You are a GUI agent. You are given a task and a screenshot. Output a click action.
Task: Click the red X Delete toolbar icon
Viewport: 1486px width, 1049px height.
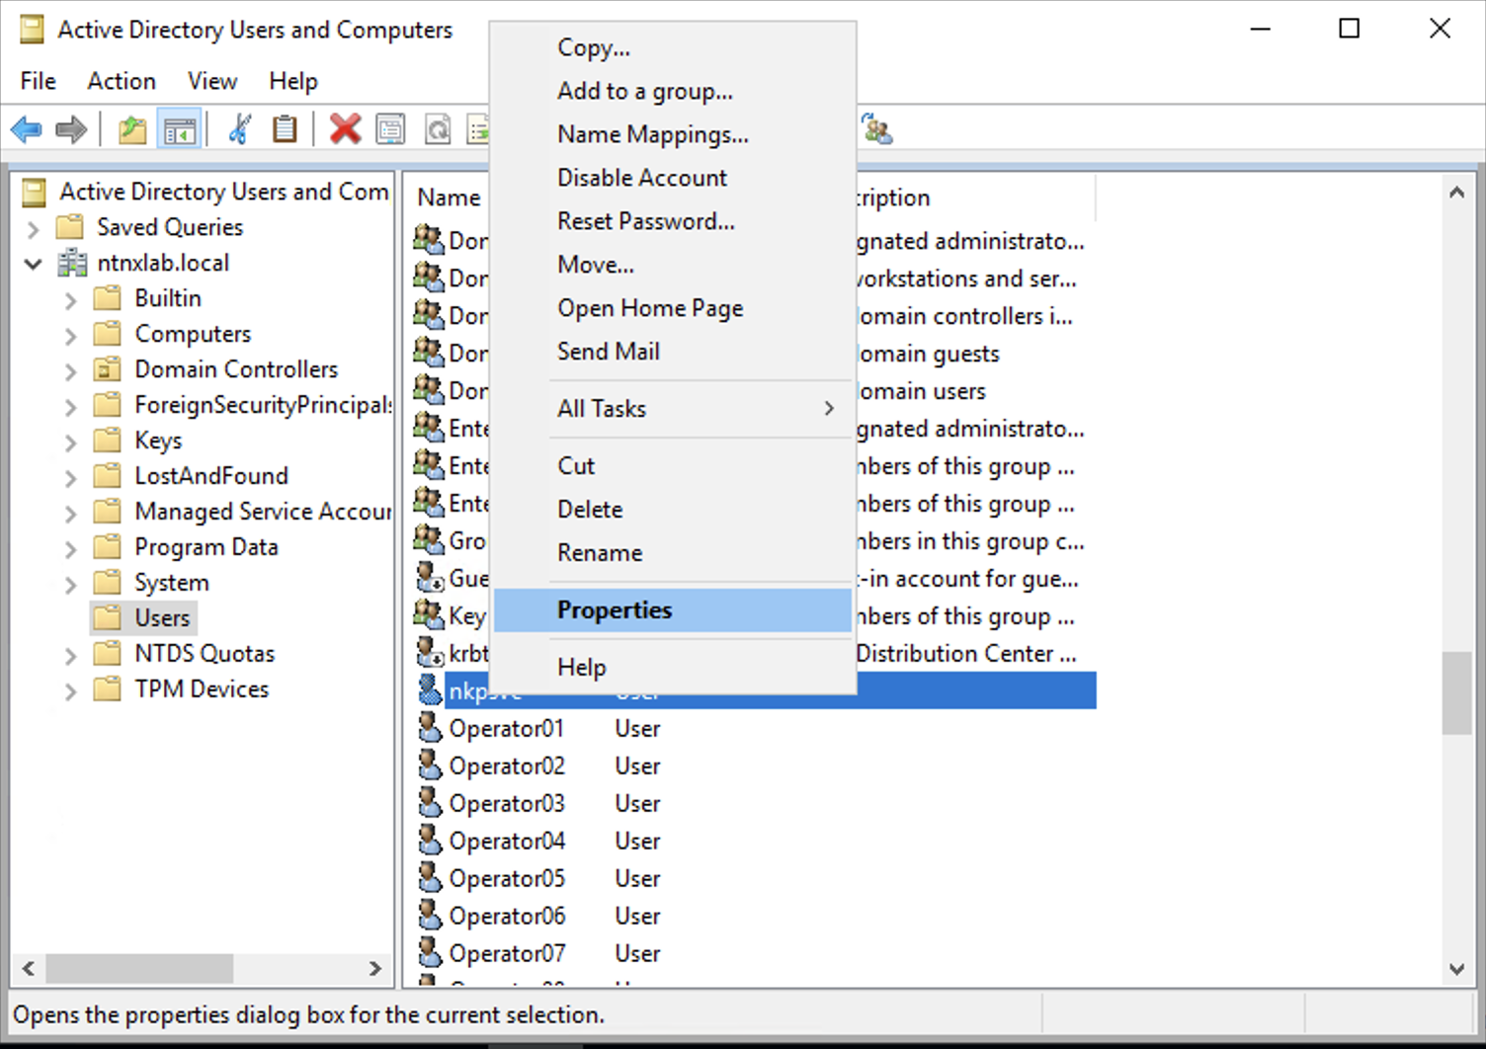point(345,129)
